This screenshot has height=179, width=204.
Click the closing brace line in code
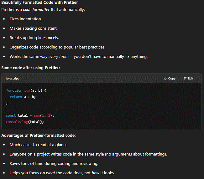point(7,103)
